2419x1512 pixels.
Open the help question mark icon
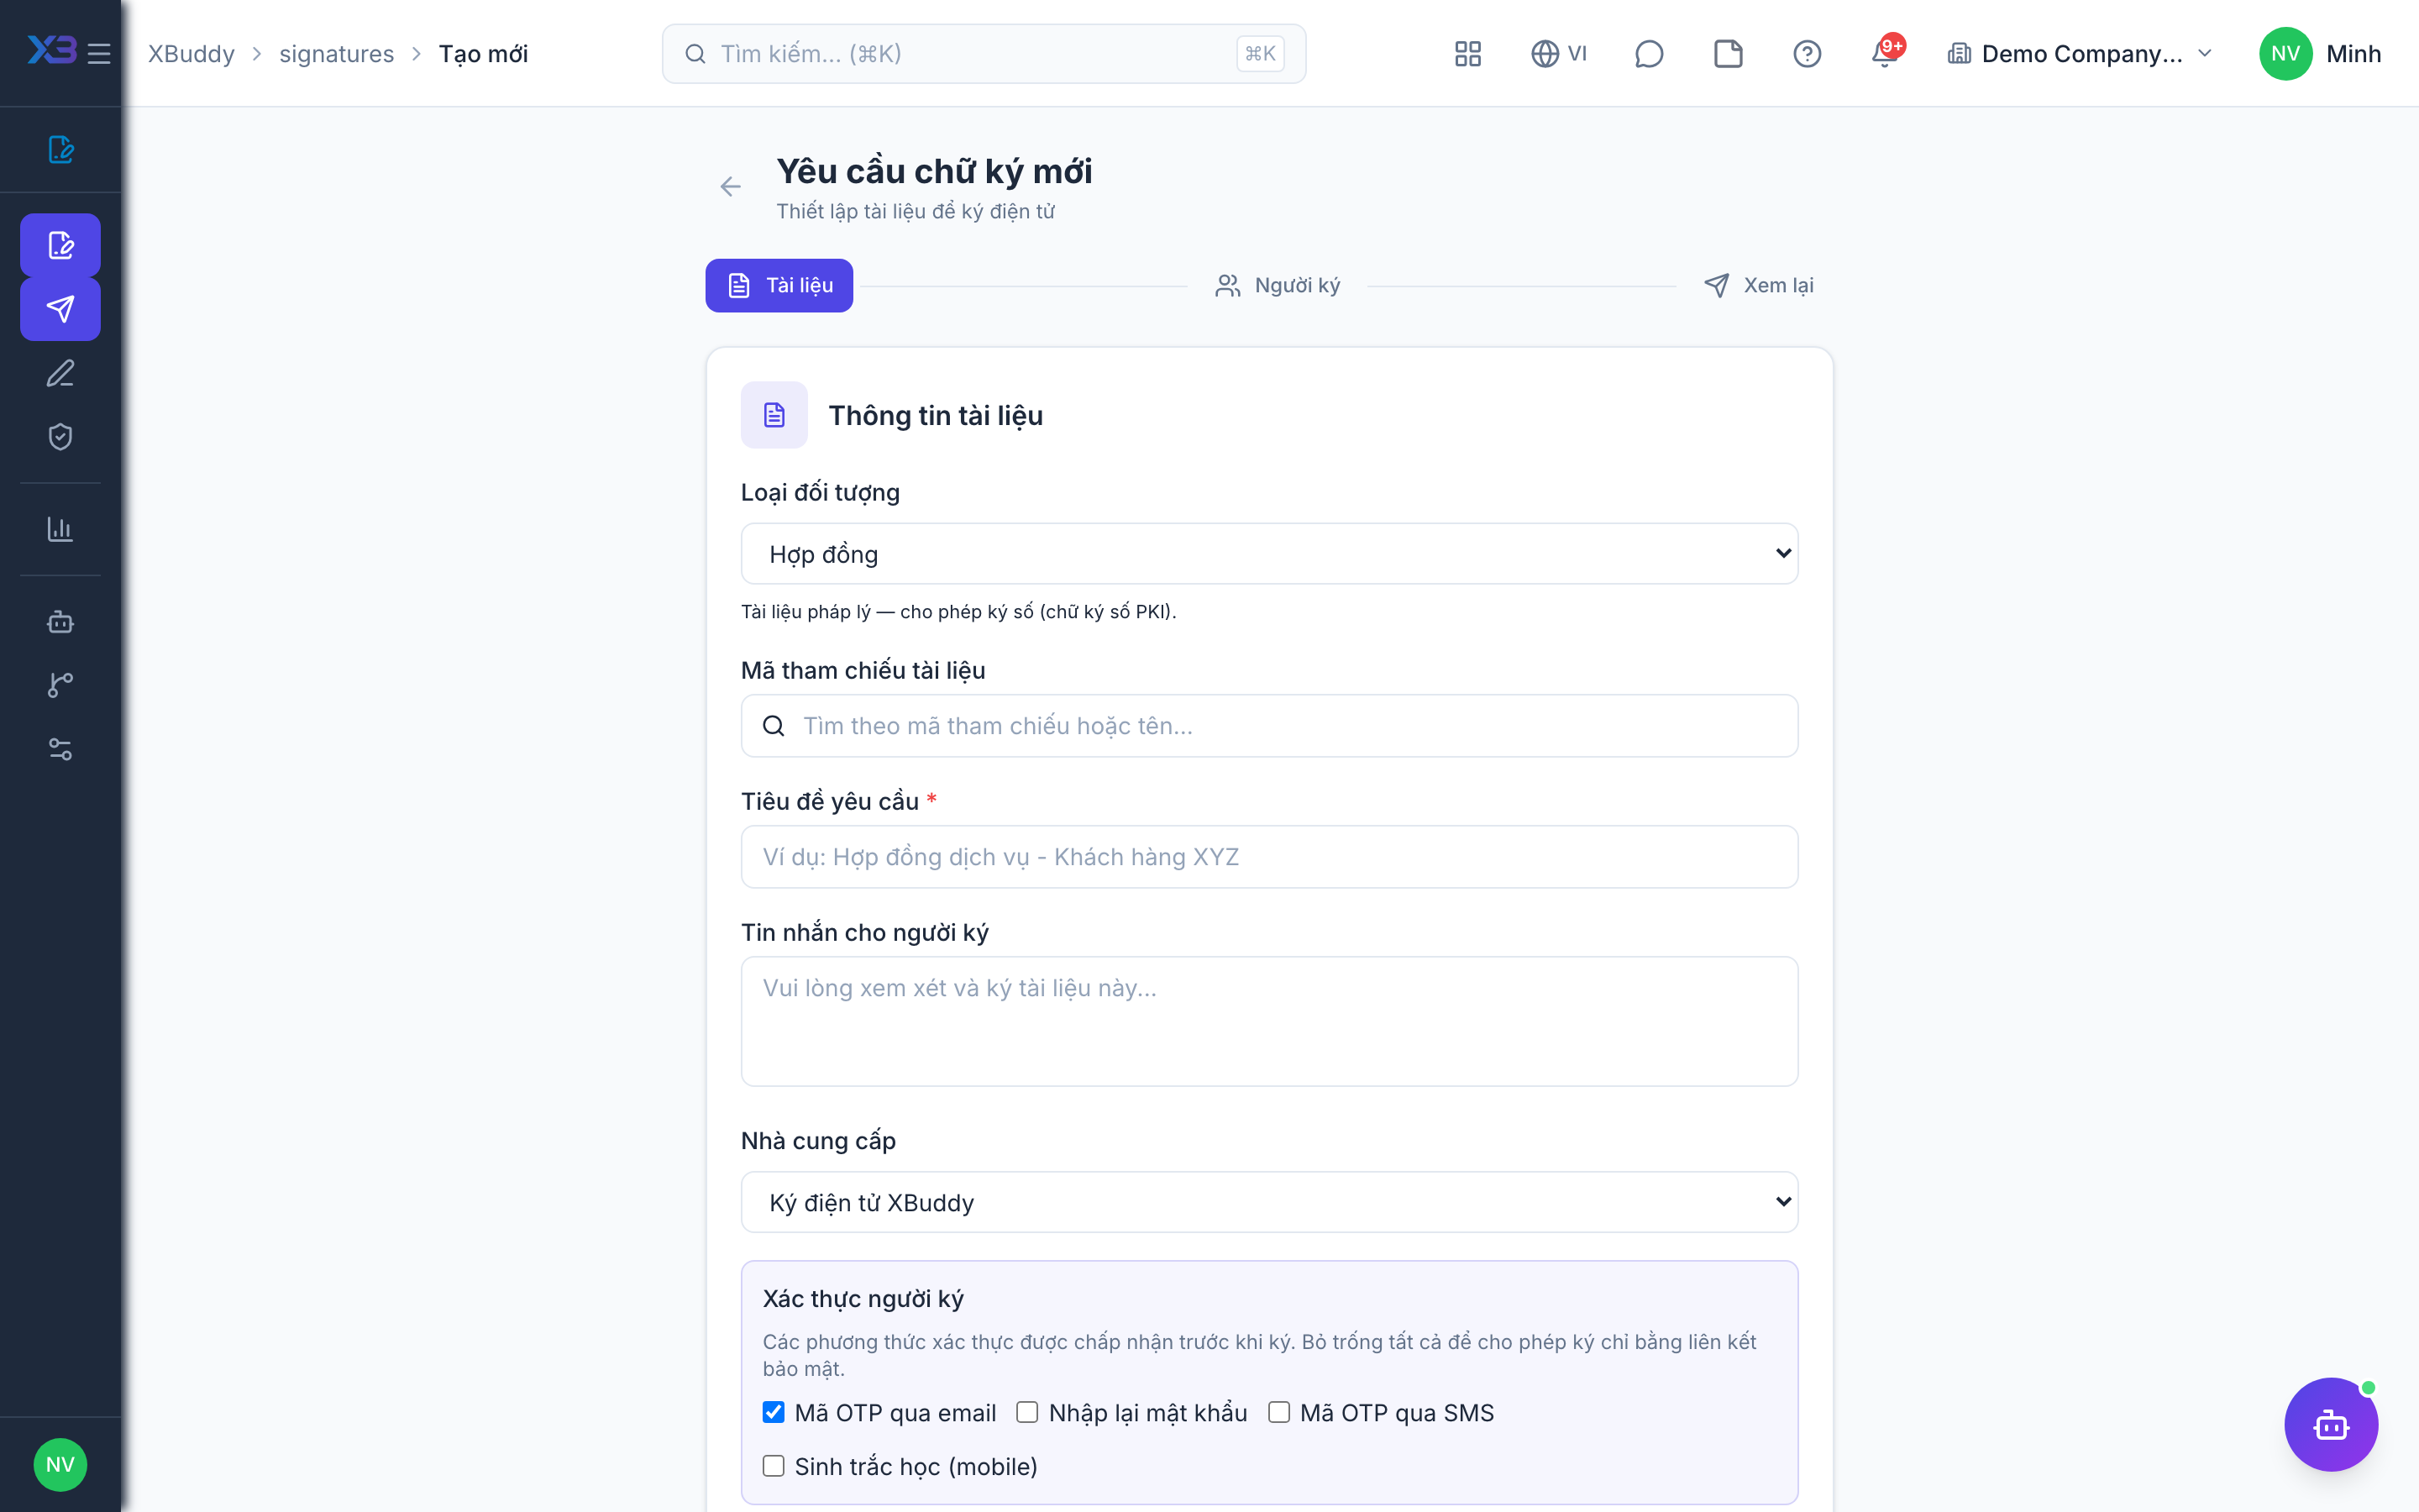tap(1806, 54)
